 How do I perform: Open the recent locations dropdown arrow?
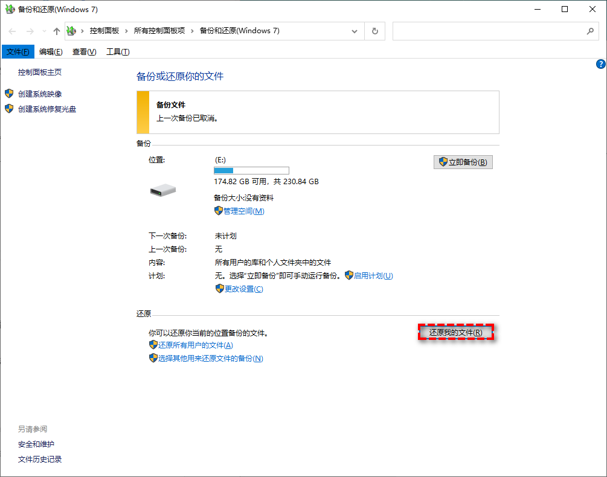pyautogui.click(x=44, y=31)
